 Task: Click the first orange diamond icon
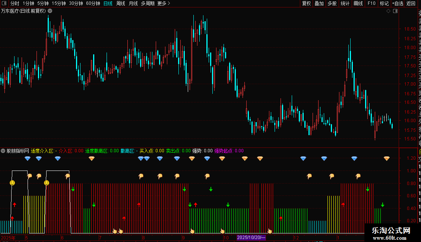(x=91, y=159)
